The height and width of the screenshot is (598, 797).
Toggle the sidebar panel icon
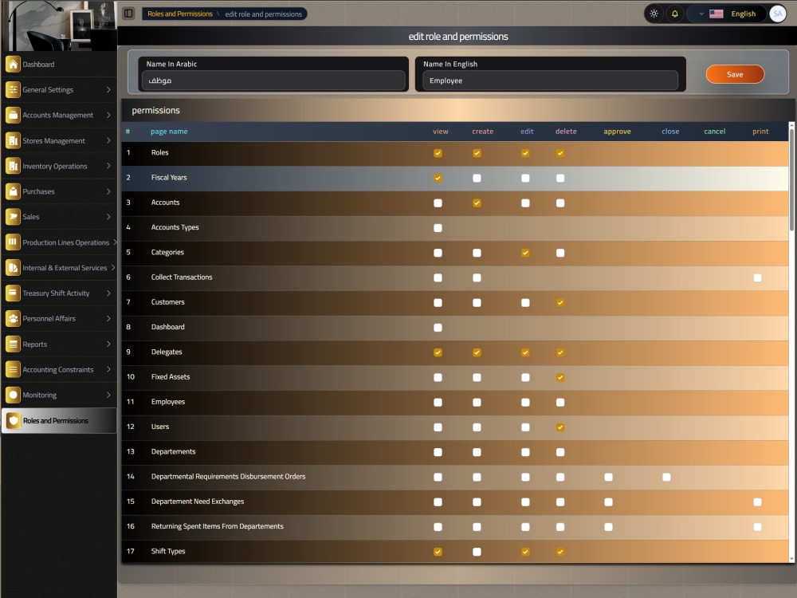click(128, 14)
